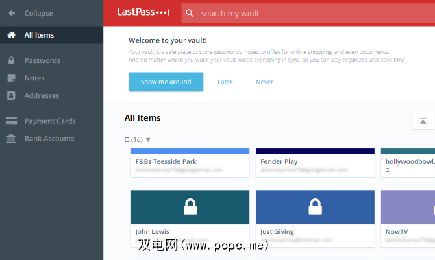435x260 pixels.
Task: Click the Notes icon in sidebar
Action: click(12, 78)
